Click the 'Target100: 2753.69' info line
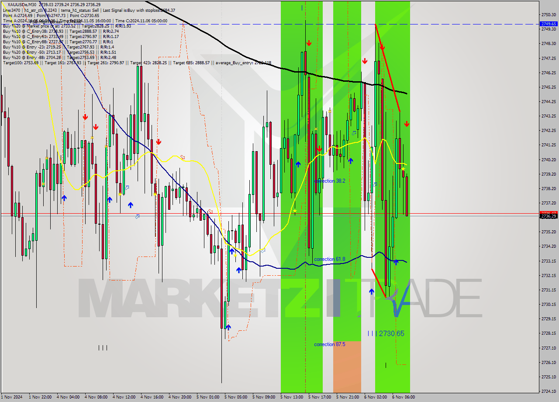559x402 pixels. click(x=137, y=62)
